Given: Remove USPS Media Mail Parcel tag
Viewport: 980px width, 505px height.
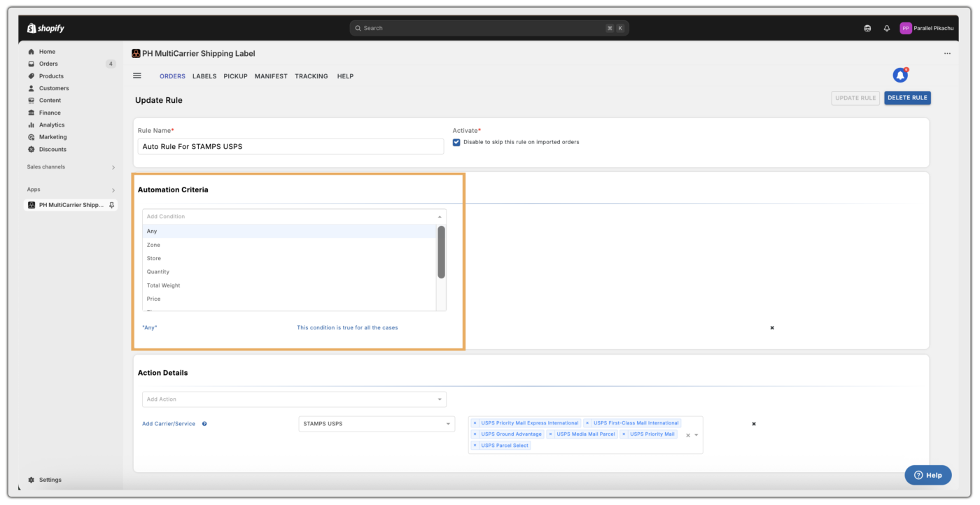Looking at the screenshot, I should click(x=550, y=434).
